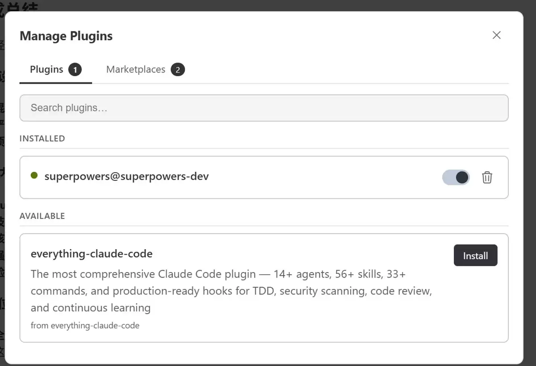The width and height of the screenshot is (536, 366).
Task: Close the Manage Plugins dialog
Action: pos(496,35)
